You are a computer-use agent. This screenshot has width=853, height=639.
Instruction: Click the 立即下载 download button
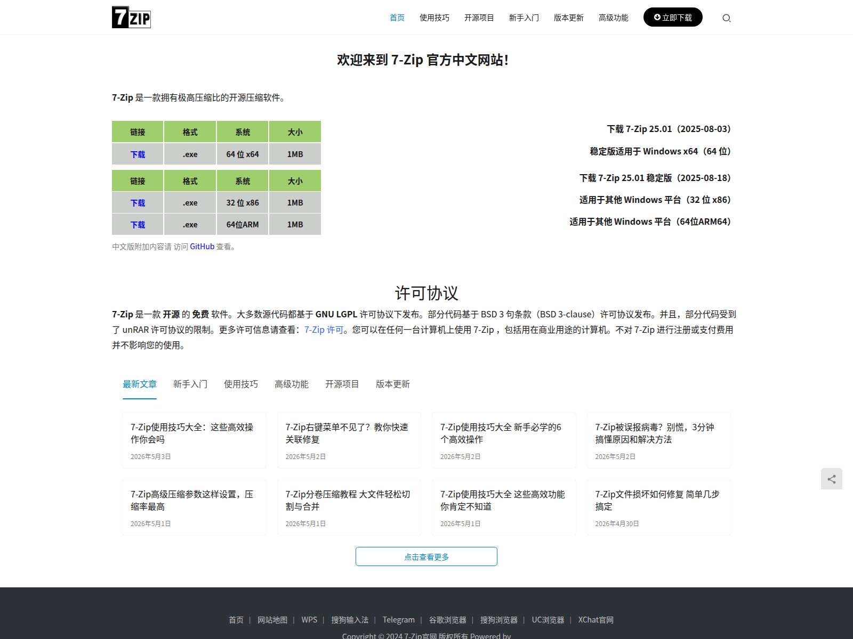[673, 17]
